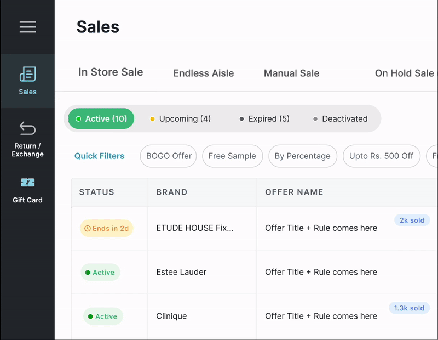Apply the BOGO Offer quick filter
The height and width of the screenshot is (340, 438).
169,156
